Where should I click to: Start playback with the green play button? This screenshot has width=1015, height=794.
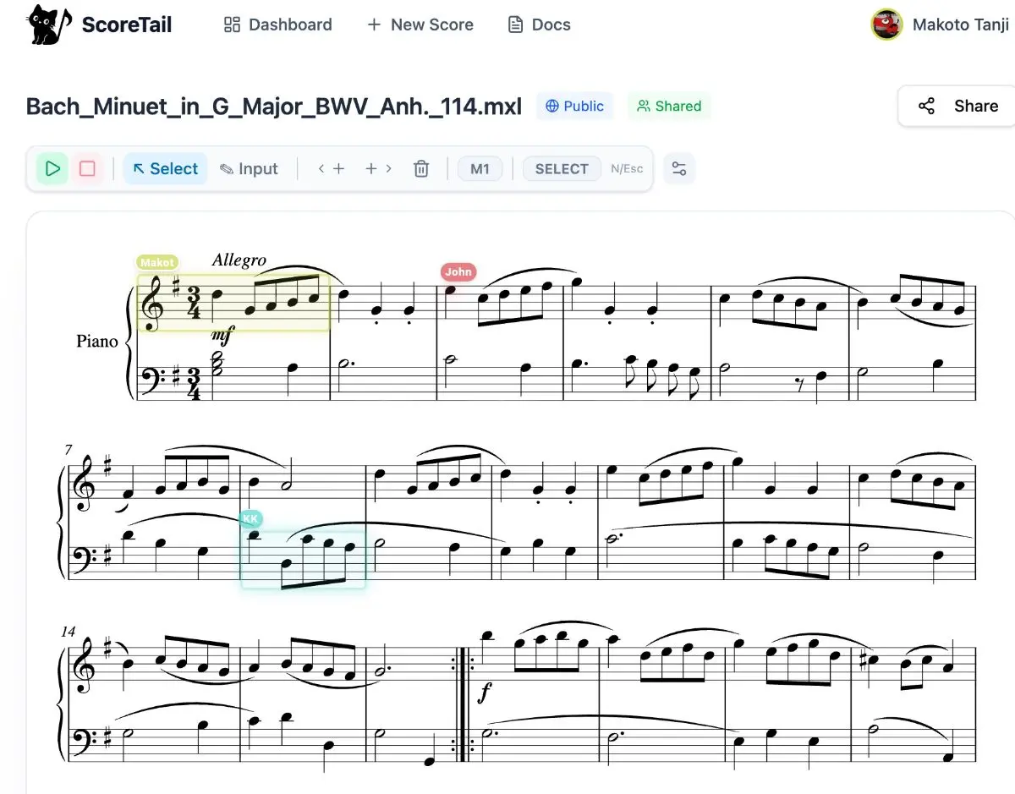click(52, 168)
